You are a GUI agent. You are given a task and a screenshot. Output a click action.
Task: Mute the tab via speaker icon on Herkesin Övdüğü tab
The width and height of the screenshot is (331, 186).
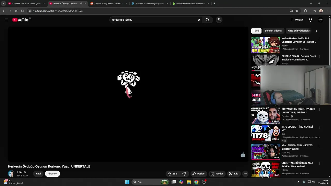click(81, 4)
